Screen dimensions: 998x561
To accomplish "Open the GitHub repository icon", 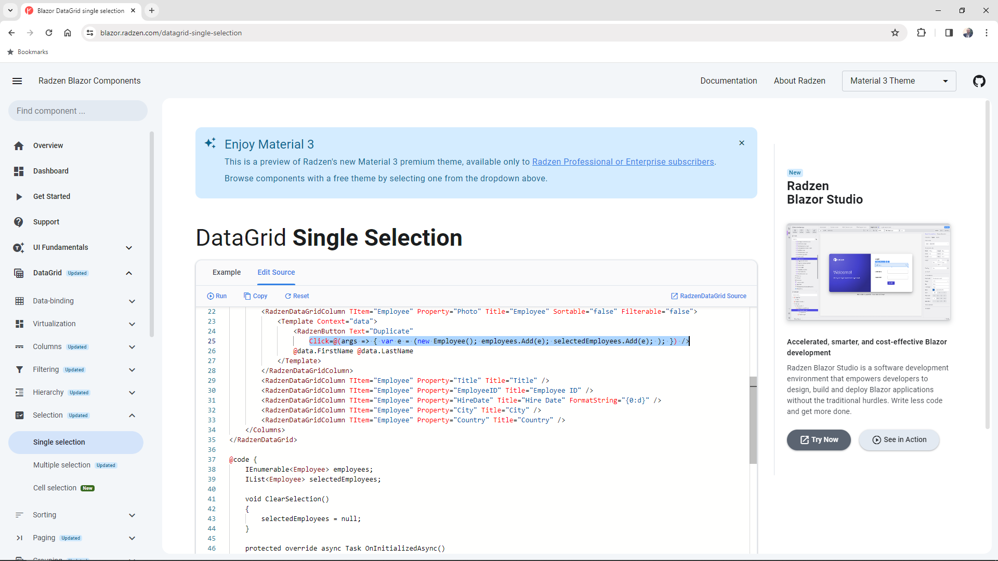I will [979, 81].
